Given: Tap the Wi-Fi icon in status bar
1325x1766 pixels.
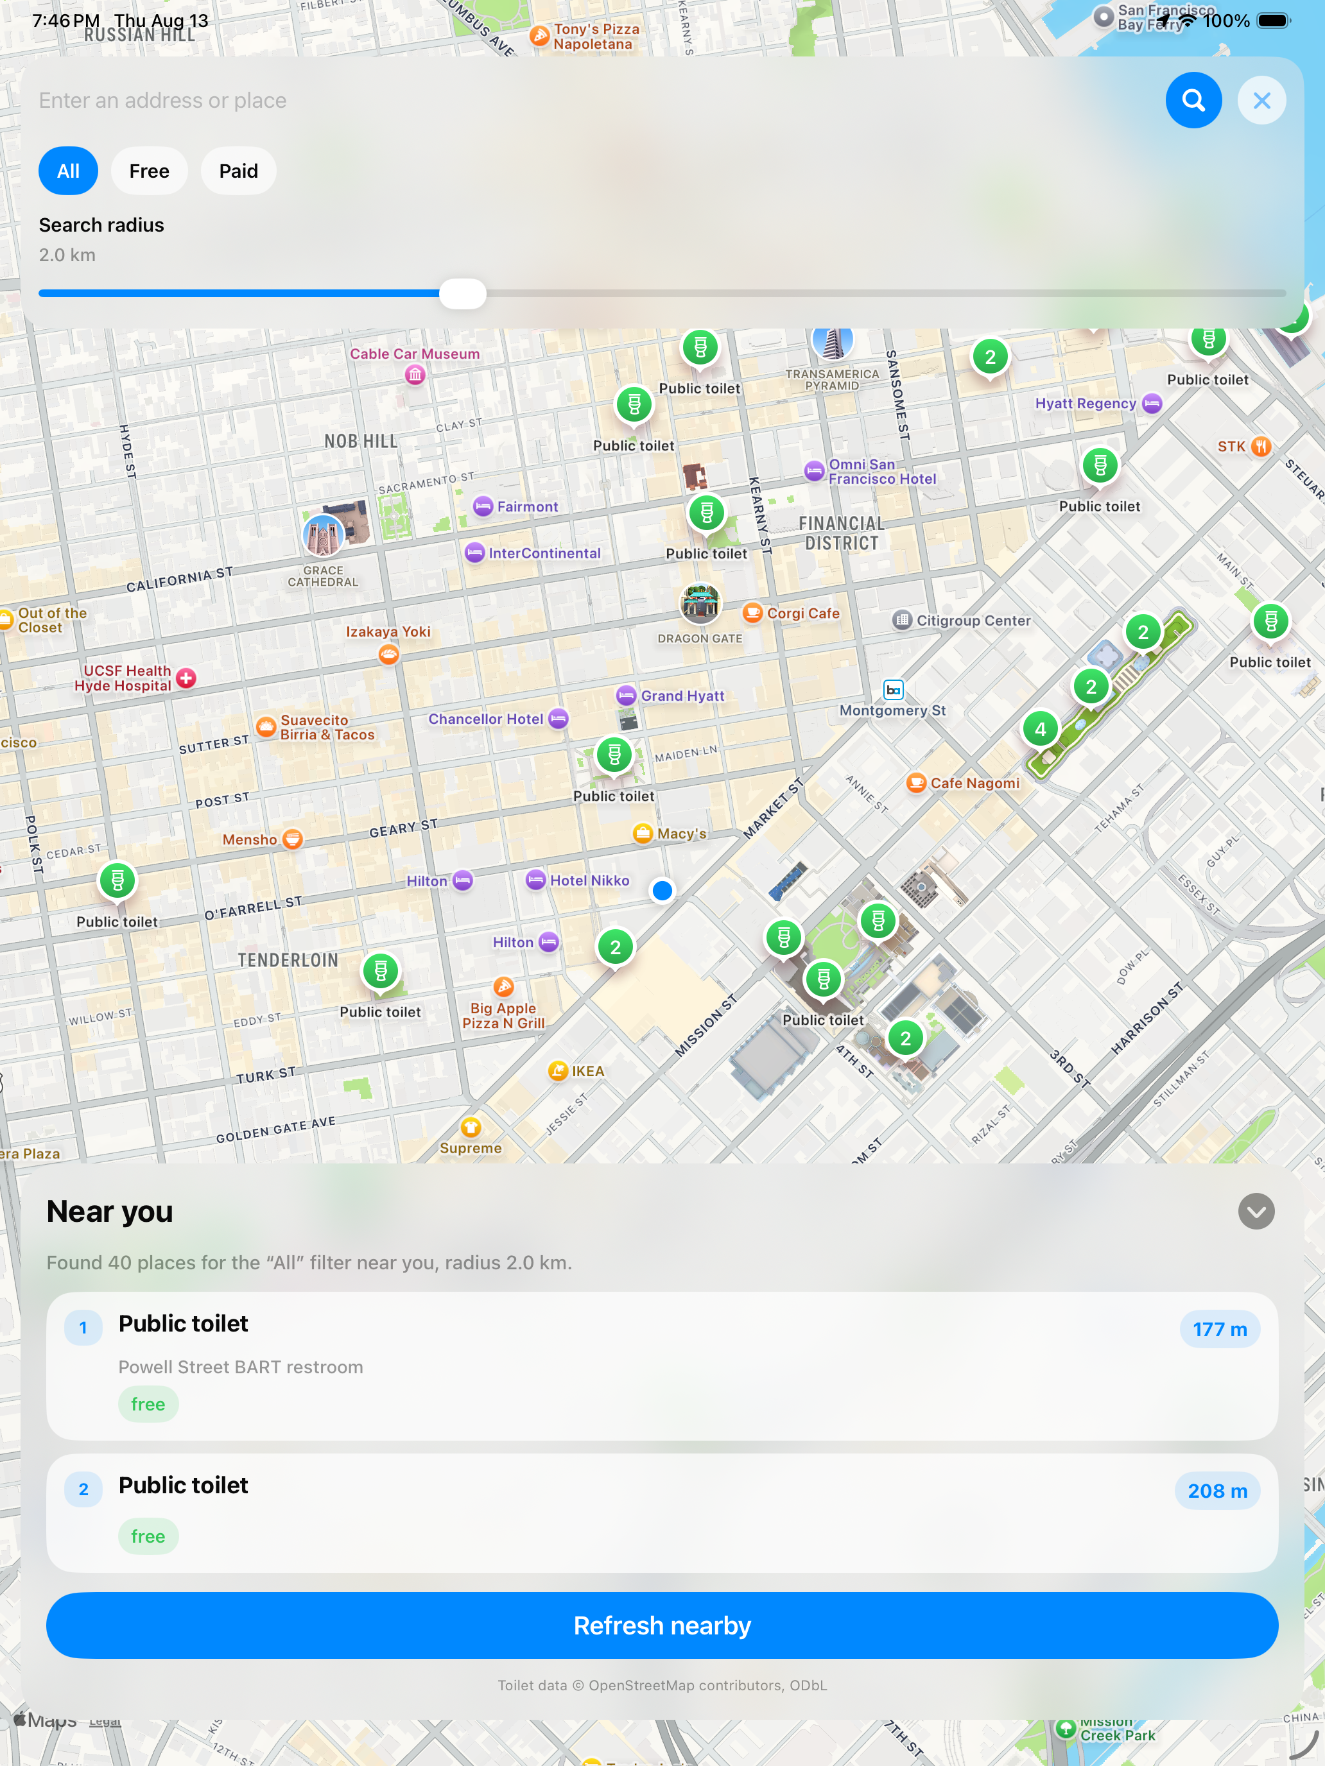Looking at the screenshot, I should [1188, 21].
